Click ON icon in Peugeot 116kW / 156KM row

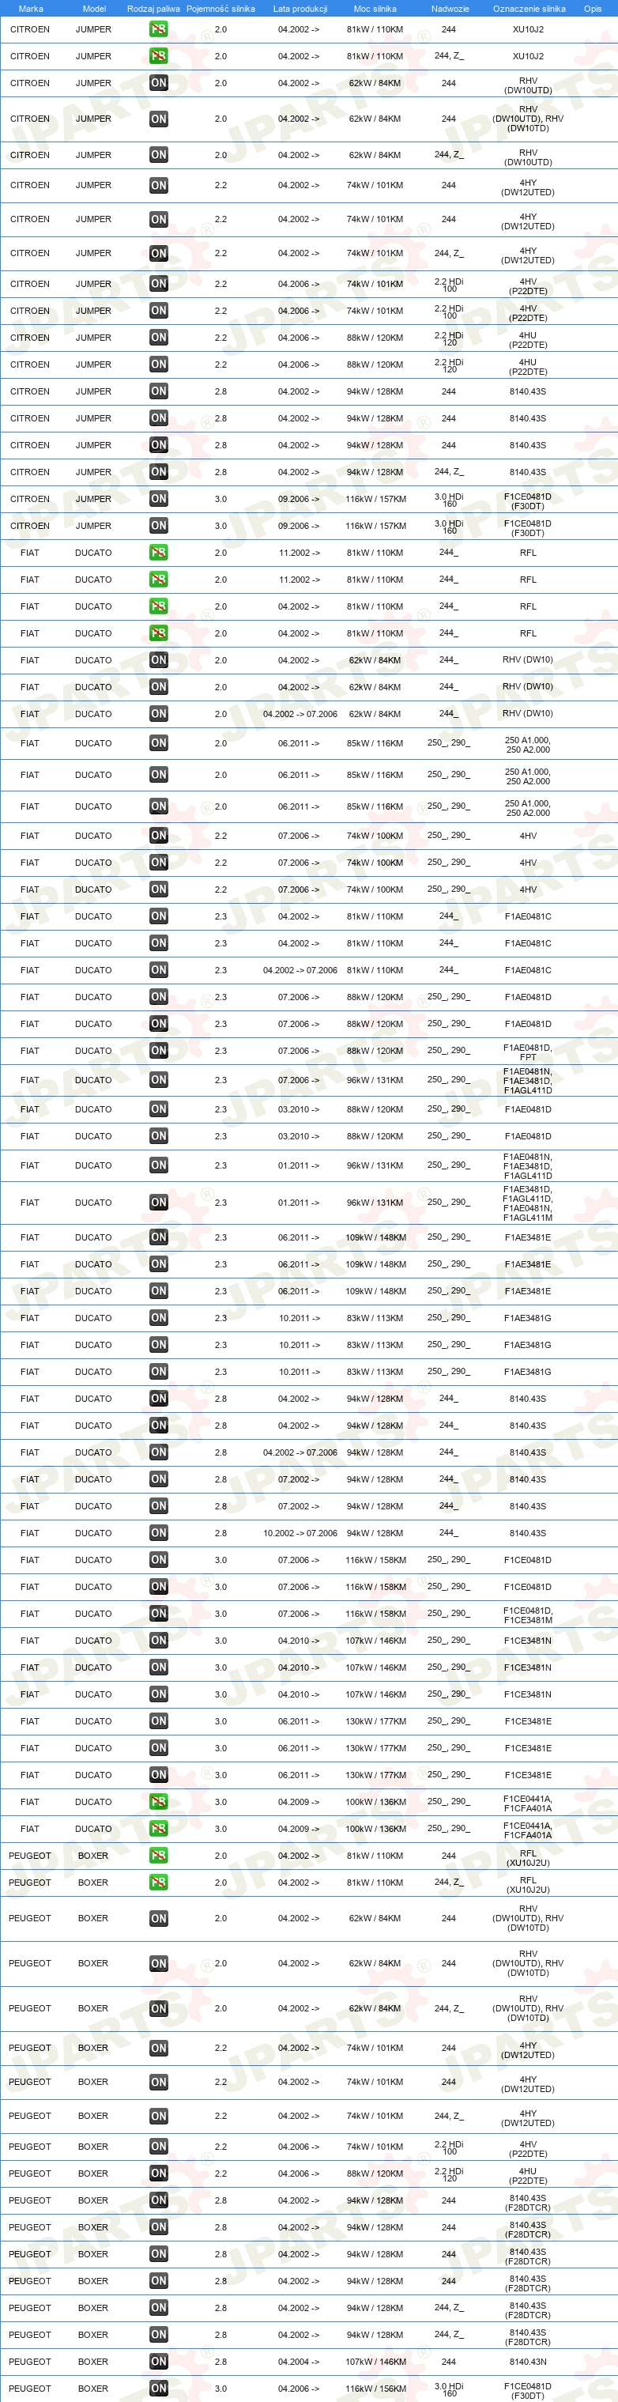click(159, 2389)
